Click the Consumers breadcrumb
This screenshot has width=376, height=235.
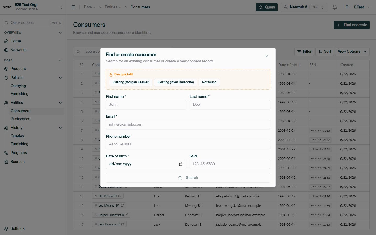[x=140, y=7]
